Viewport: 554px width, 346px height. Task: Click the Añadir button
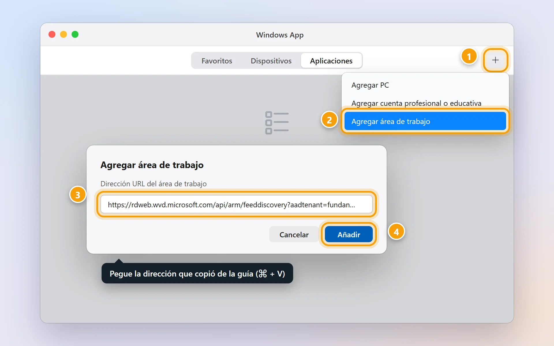[x=349, y=234]
